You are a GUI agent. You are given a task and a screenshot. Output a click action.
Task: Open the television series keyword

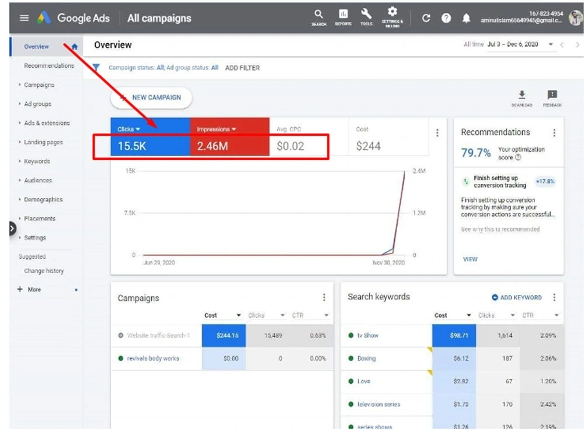[379, 404]
